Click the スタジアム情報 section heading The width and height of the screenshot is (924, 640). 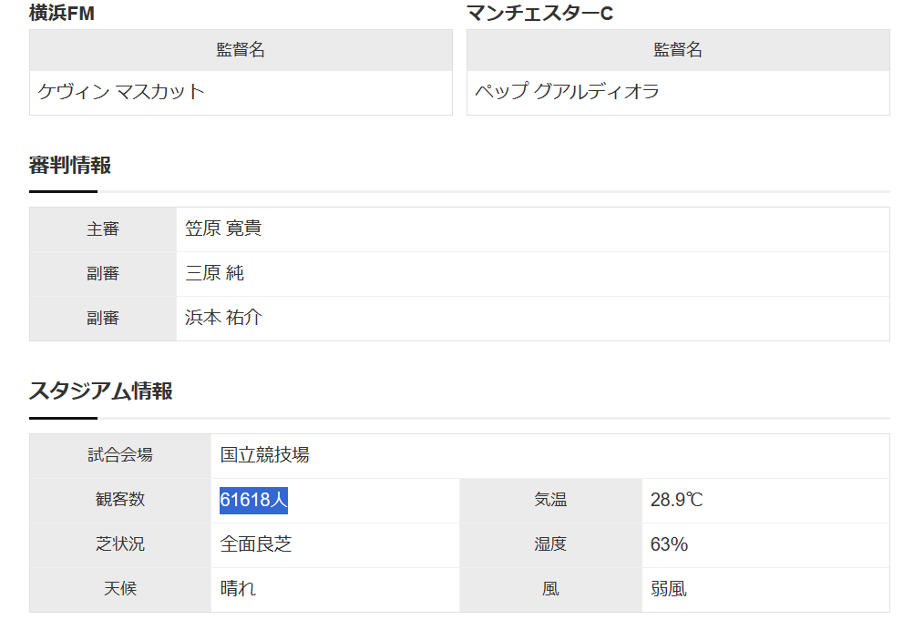pos(101,391)
